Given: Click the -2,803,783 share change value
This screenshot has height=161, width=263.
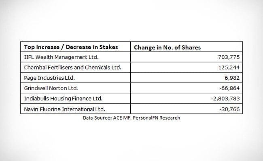Looking at the screenshot, I should click(225, 99).
